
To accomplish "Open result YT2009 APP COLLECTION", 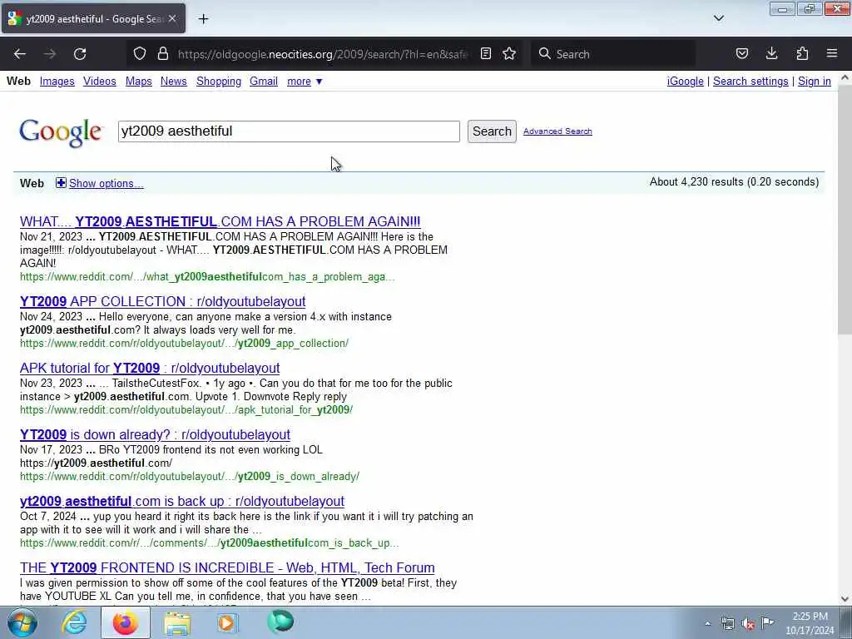I will [x=162, y=301].
